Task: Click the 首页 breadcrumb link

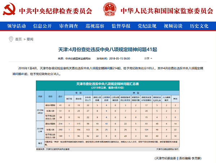Action: coord(18,39)
